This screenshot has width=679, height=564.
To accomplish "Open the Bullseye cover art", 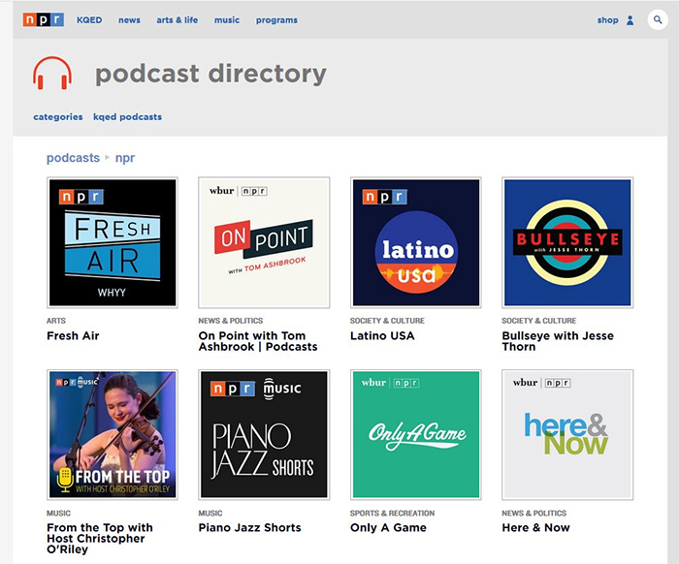I will (x=567, y=242).
